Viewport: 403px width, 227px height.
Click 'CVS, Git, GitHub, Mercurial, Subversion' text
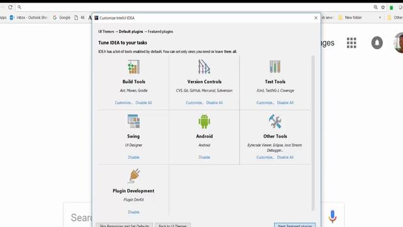pyautogui.click(x=204, y=90)
